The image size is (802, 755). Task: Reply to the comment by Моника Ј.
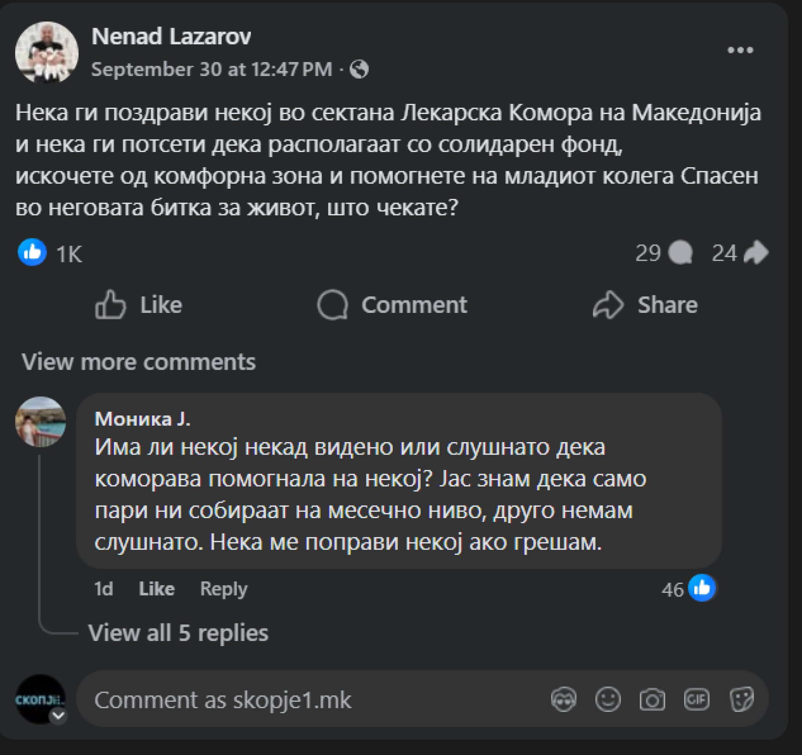pyautogui.click(x=224, y=589)
